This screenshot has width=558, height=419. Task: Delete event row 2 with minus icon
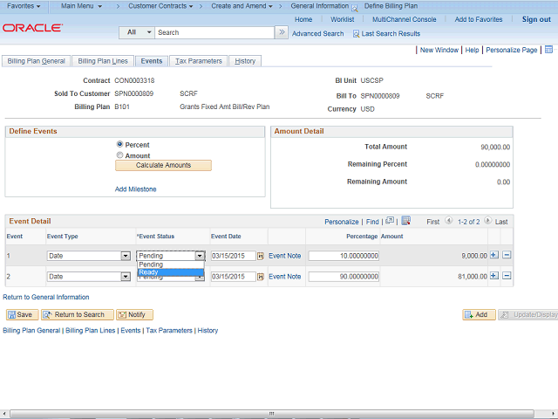pyautogui.click(x=507, y=277)
